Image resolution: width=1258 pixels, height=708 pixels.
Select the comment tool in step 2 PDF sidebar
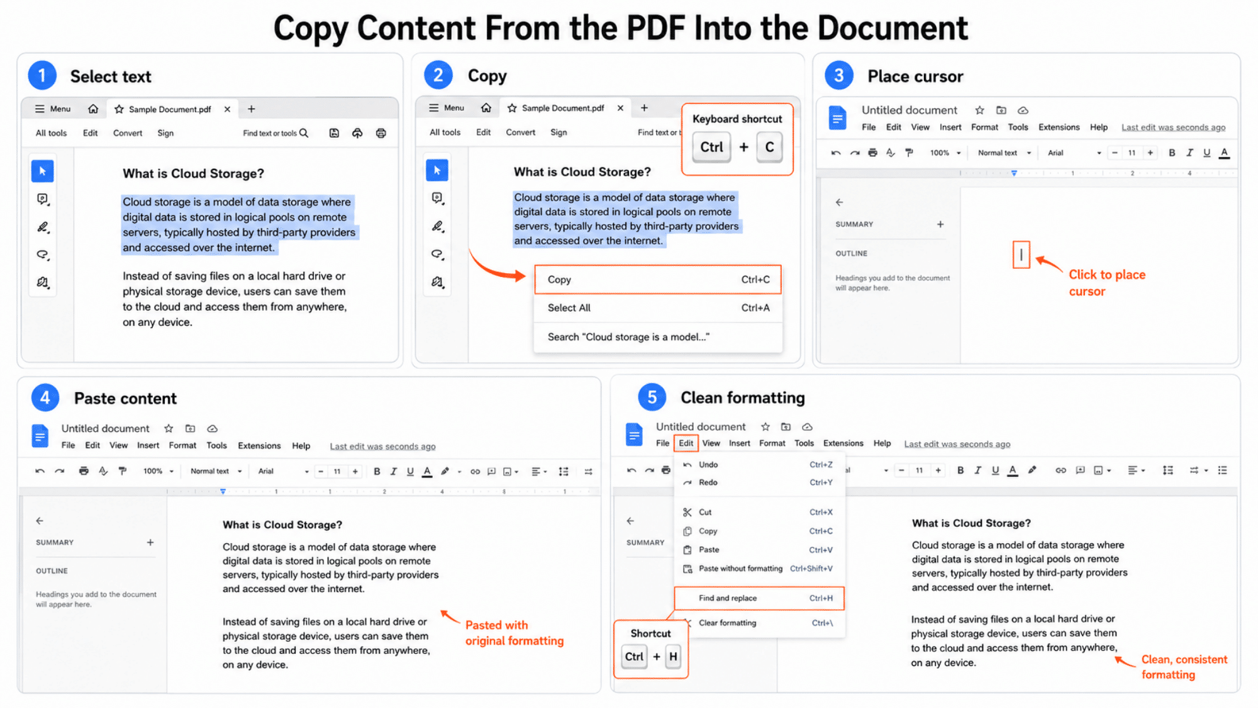point(437,198)
